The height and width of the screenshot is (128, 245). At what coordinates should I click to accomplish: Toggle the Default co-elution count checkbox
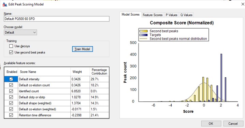[11, 85]
